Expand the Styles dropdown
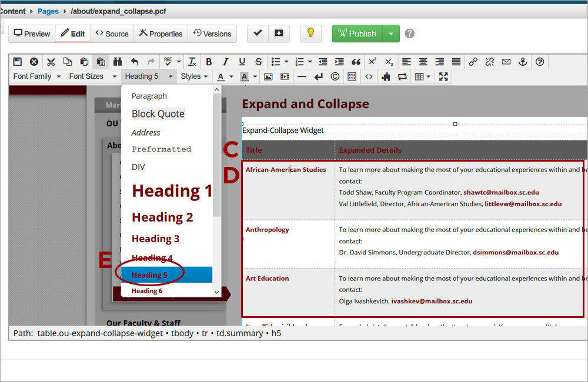Image resolution: width=588 pixels, height=382 pixels. (x=194, y=76)
